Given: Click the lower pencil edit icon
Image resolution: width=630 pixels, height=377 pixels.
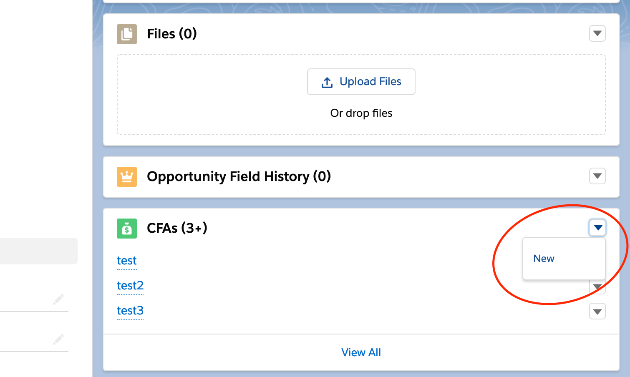Looking at the screenshot, I should pos(58,339).
